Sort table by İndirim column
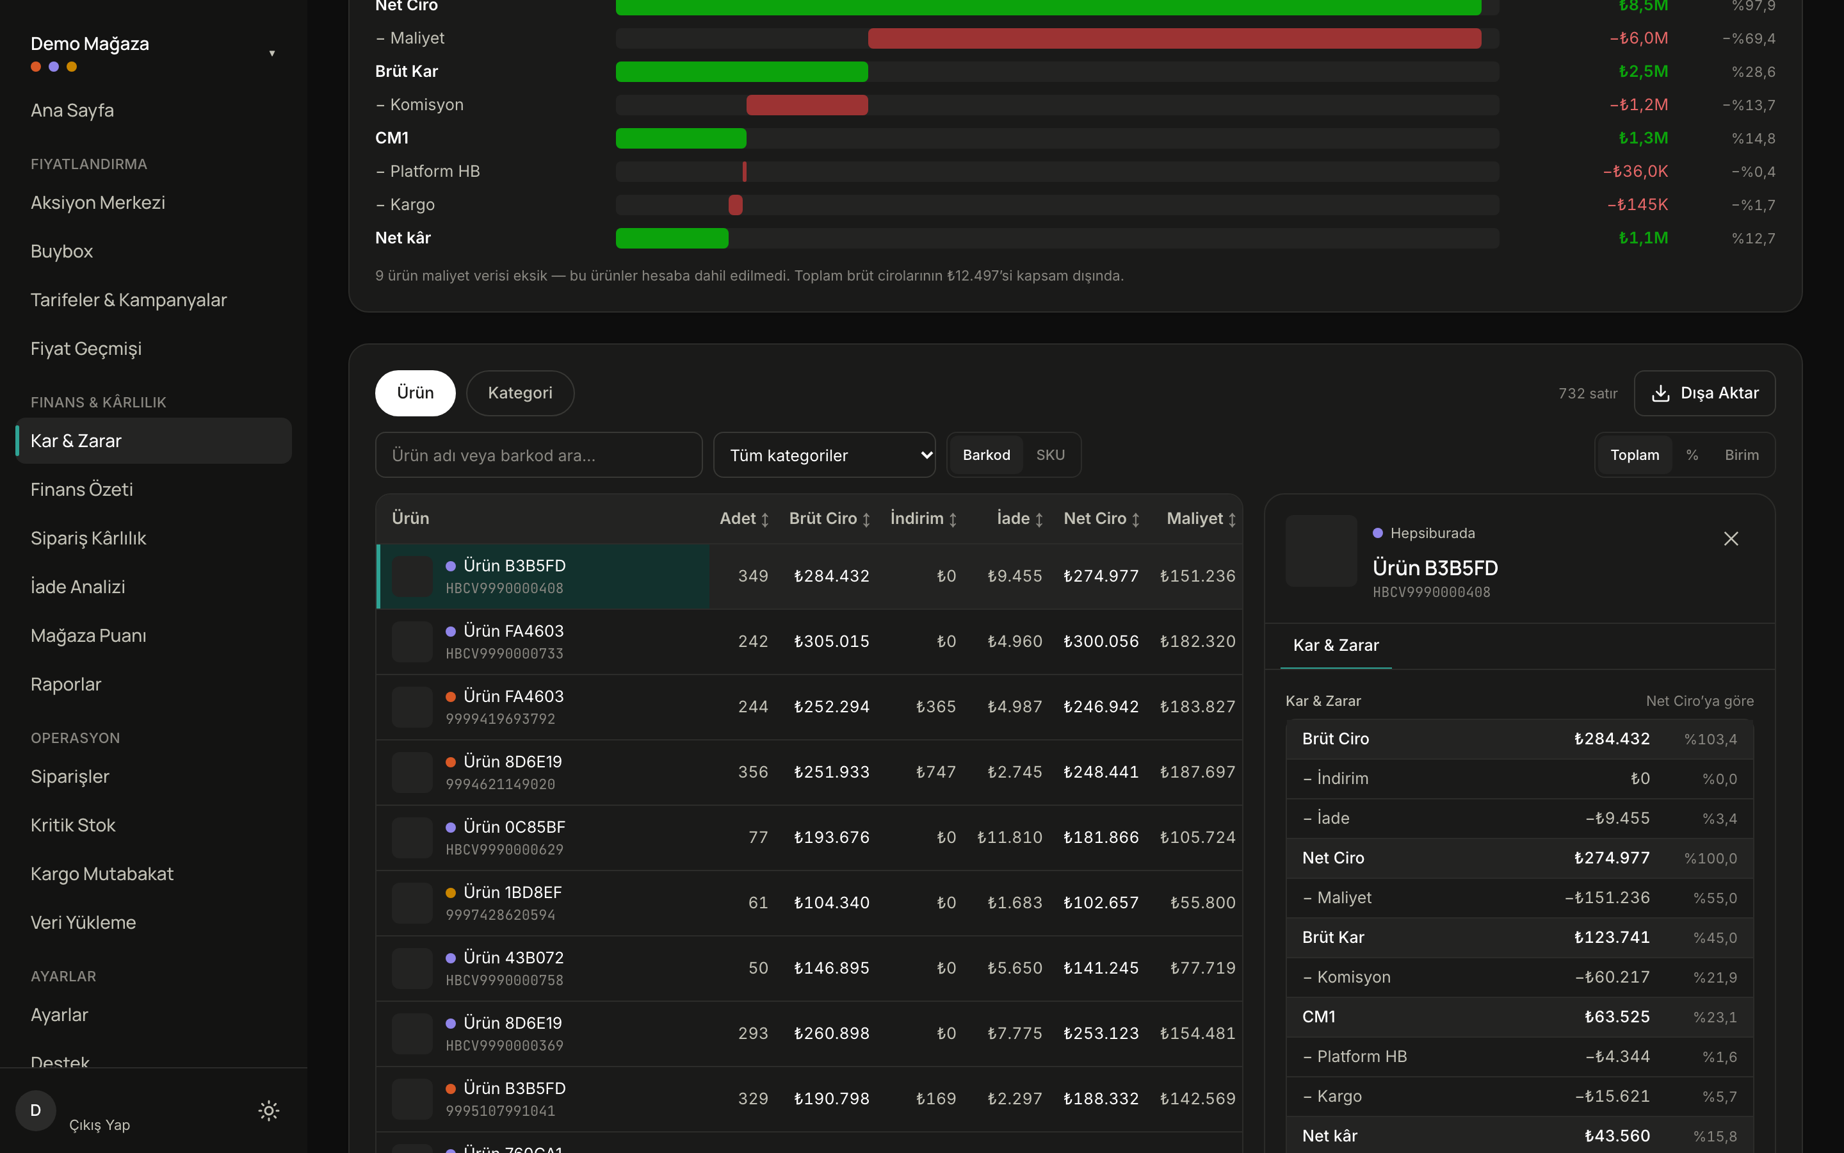 923,519
